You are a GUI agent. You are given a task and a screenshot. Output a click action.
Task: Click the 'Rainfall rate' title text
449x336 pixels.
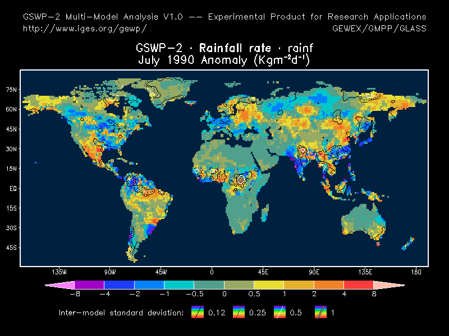pyautogui.click(x=235, y=48)
